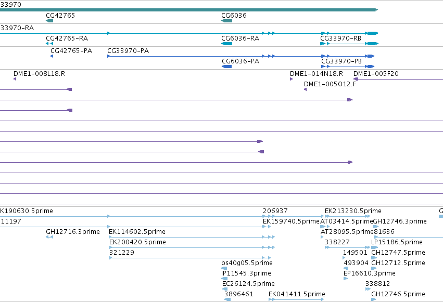Click the 206937 feature label
This screenshot has height=302, width=443.
click(x=275, y=211)
